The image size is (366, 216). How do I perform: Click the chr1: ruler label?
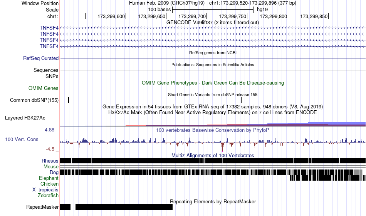53,16
